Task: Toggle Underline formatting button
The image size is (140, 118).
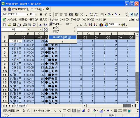Action: click(50, 15)
